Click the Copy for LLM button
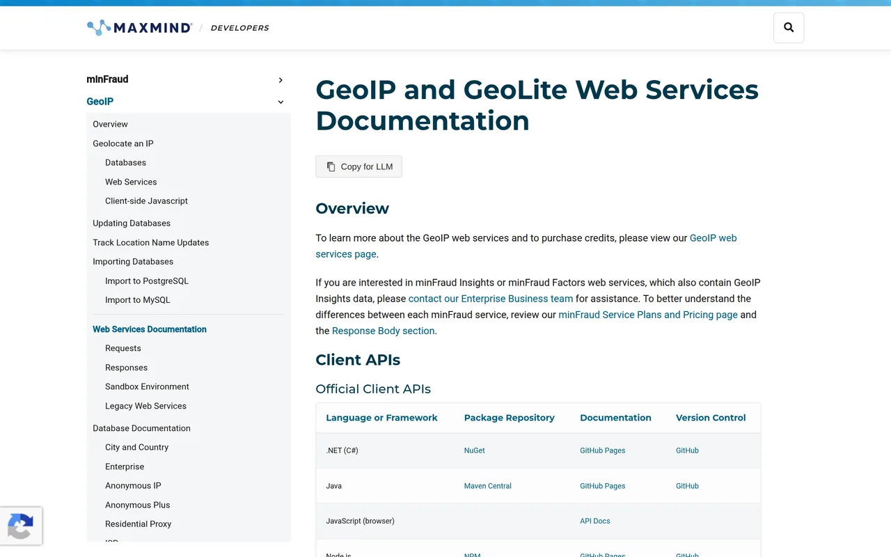The width and height of the screenshot is (891, 557). tap(358, 166)
